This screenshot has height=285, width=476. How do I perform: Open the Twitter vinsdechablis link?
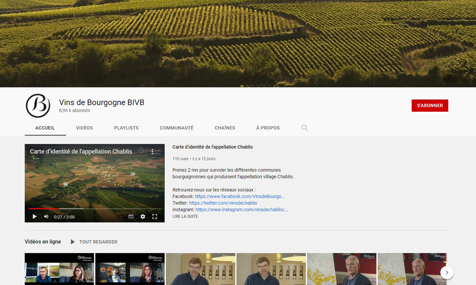[x=223, y=203]
